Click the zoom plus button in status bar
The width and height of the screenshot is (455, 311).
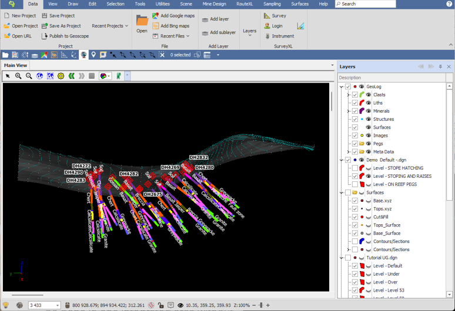tap(268, 305)
